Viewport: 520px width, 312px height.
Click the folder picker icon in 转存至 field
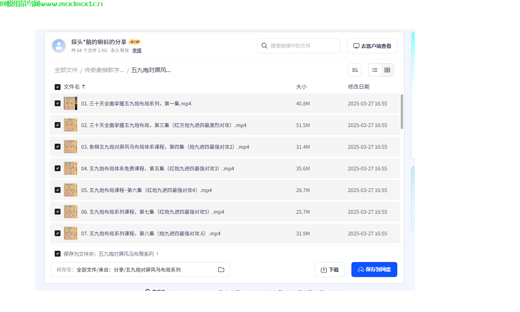coord(221,270)
